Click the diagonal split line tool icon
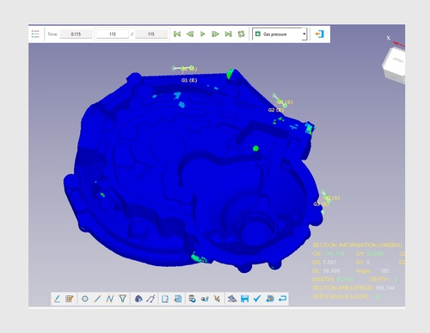 tap(150, 299)
